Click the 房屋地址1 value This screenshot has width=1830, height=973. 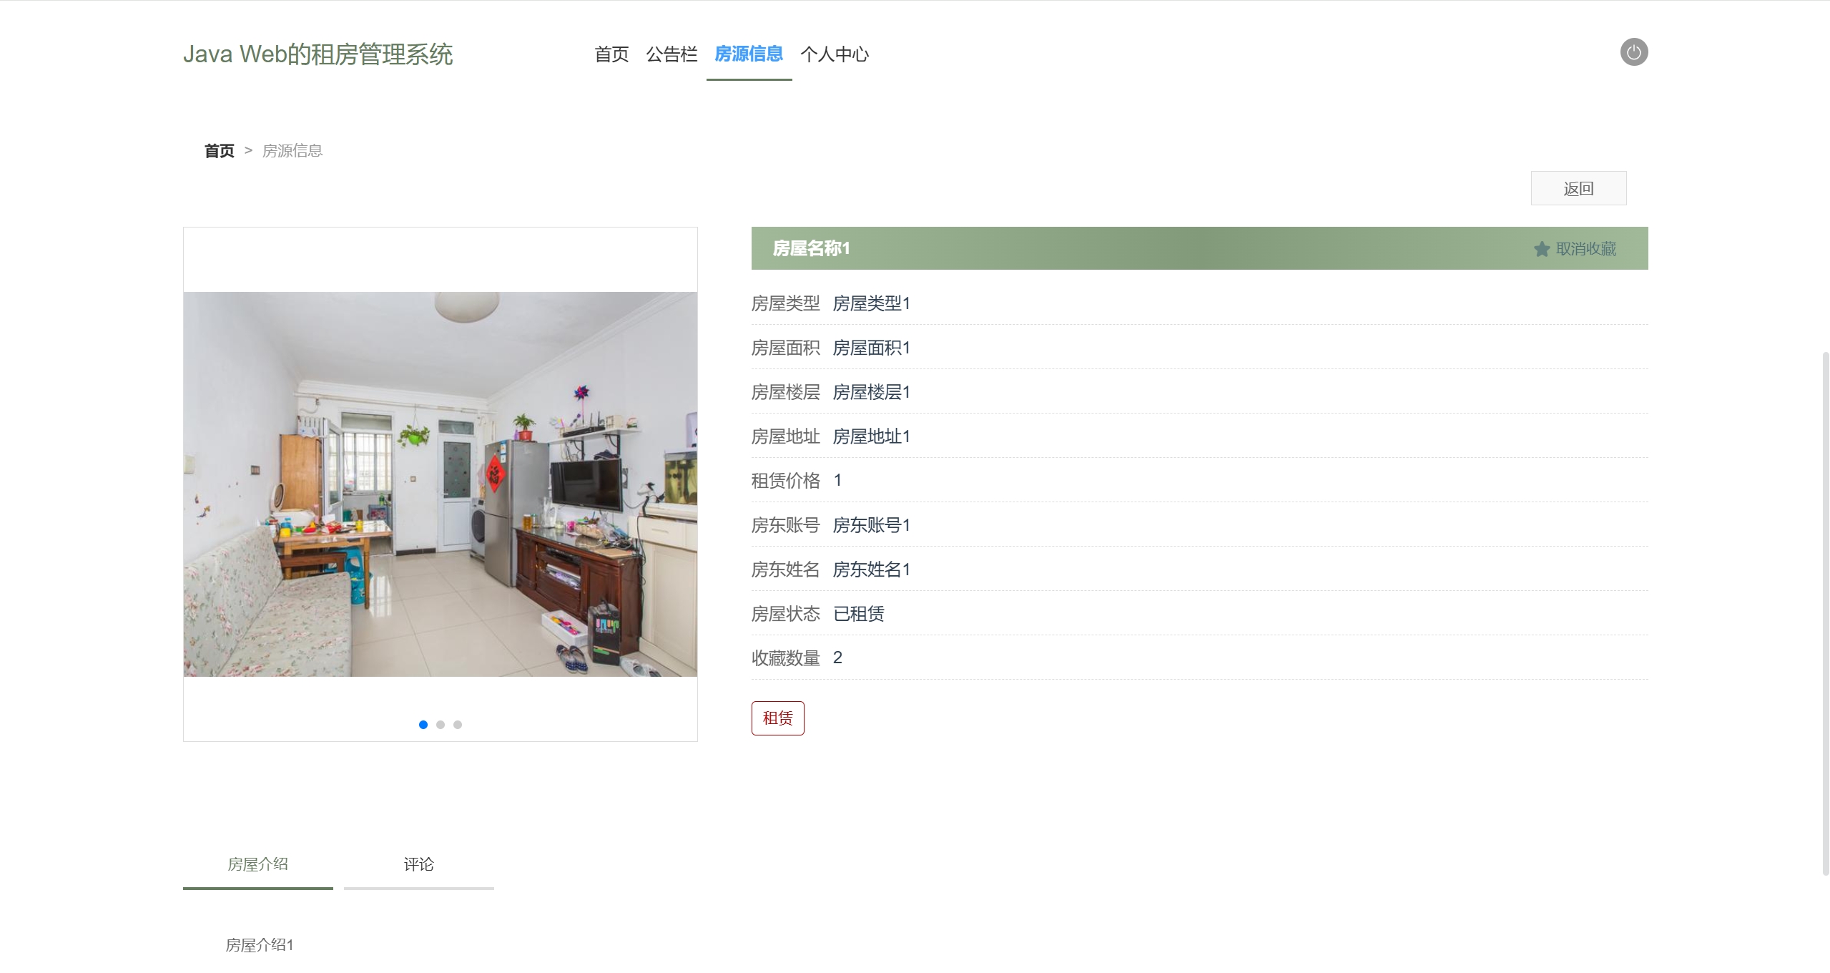pyautogui.click(x=872, y=436)
